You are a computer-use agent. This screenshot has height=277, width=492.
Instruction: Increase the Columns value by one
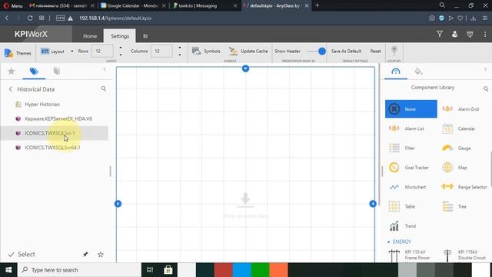click(180, 48)
